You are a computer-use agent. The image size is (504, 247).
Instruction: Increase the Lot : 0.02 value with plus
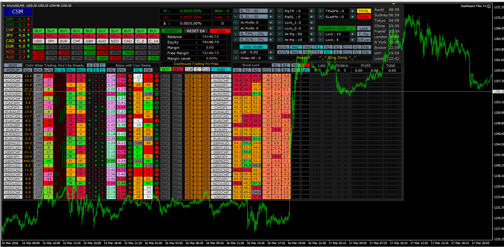click(x=271, y=52)
